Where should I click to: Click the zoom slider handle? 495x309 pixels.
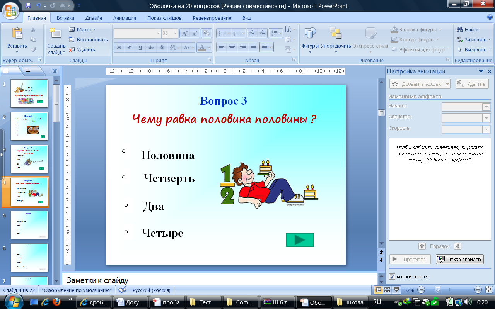coord(438,290)
